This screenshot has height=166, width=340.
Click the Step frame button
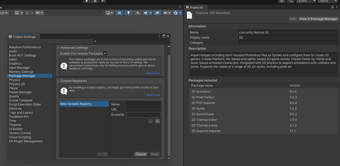103,1
